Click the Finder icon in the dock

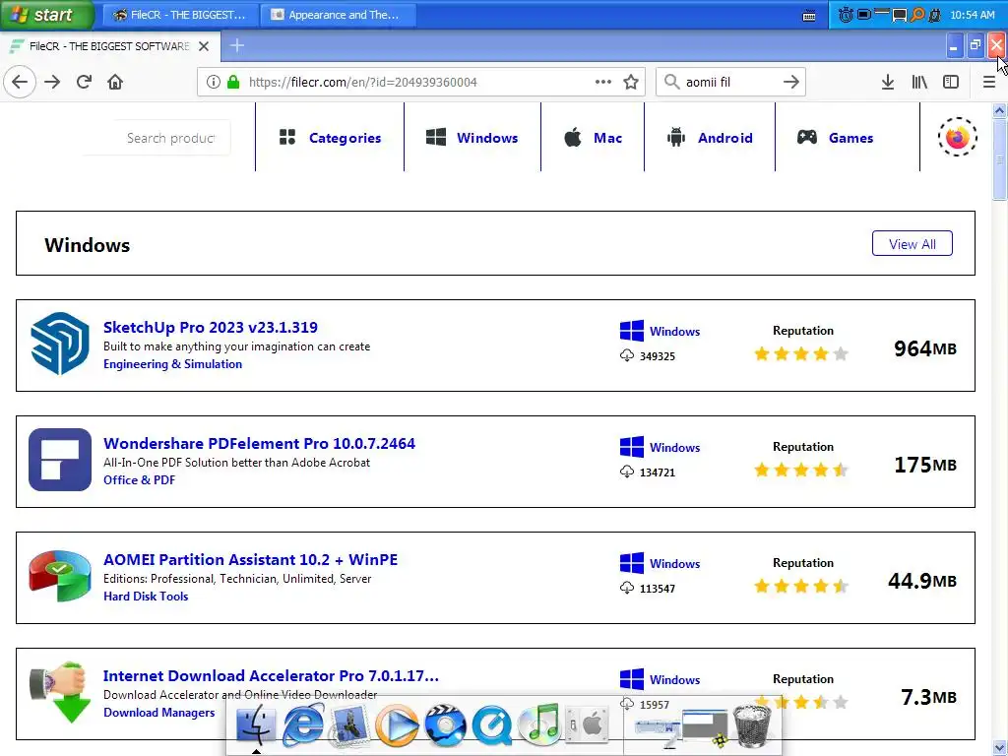(x=256, y=725)
